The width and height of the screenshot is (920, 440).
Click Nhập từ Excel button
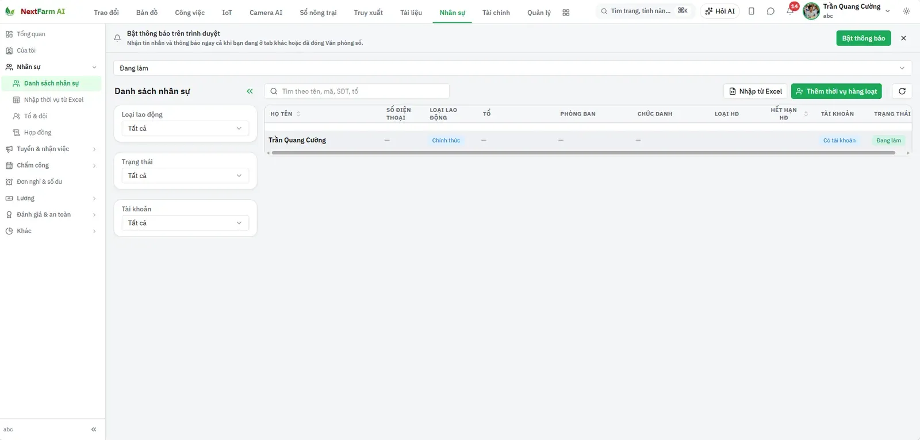click(x=756, y=91)
